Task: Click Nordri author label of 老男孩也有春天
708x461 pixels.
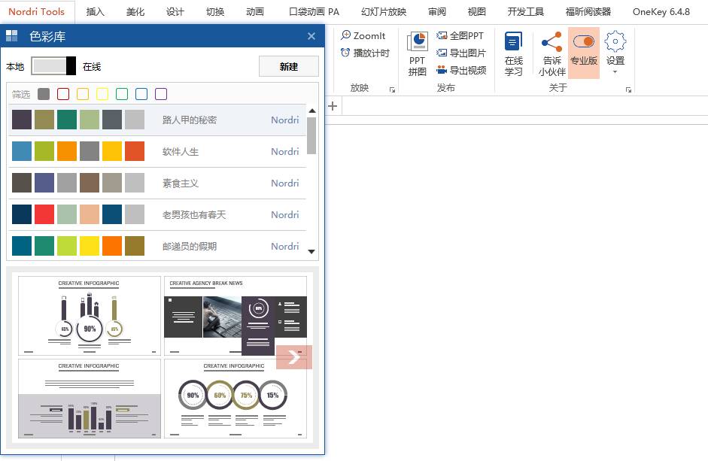Action: pos(285,215)
